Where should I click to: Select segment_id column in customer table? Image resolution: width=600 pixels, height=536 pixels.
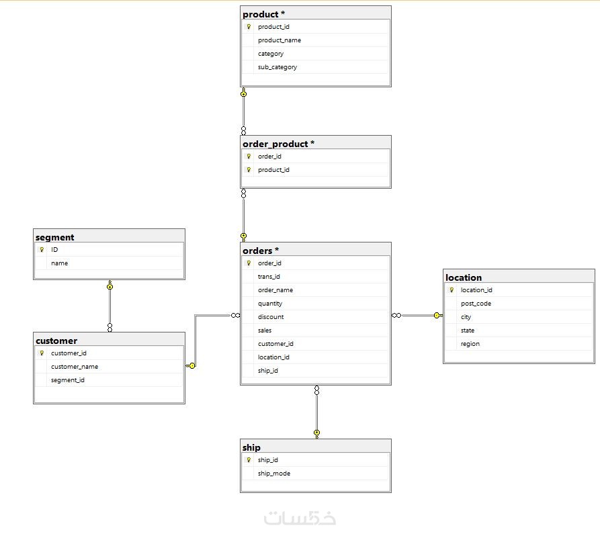click(x=109, y=380)
